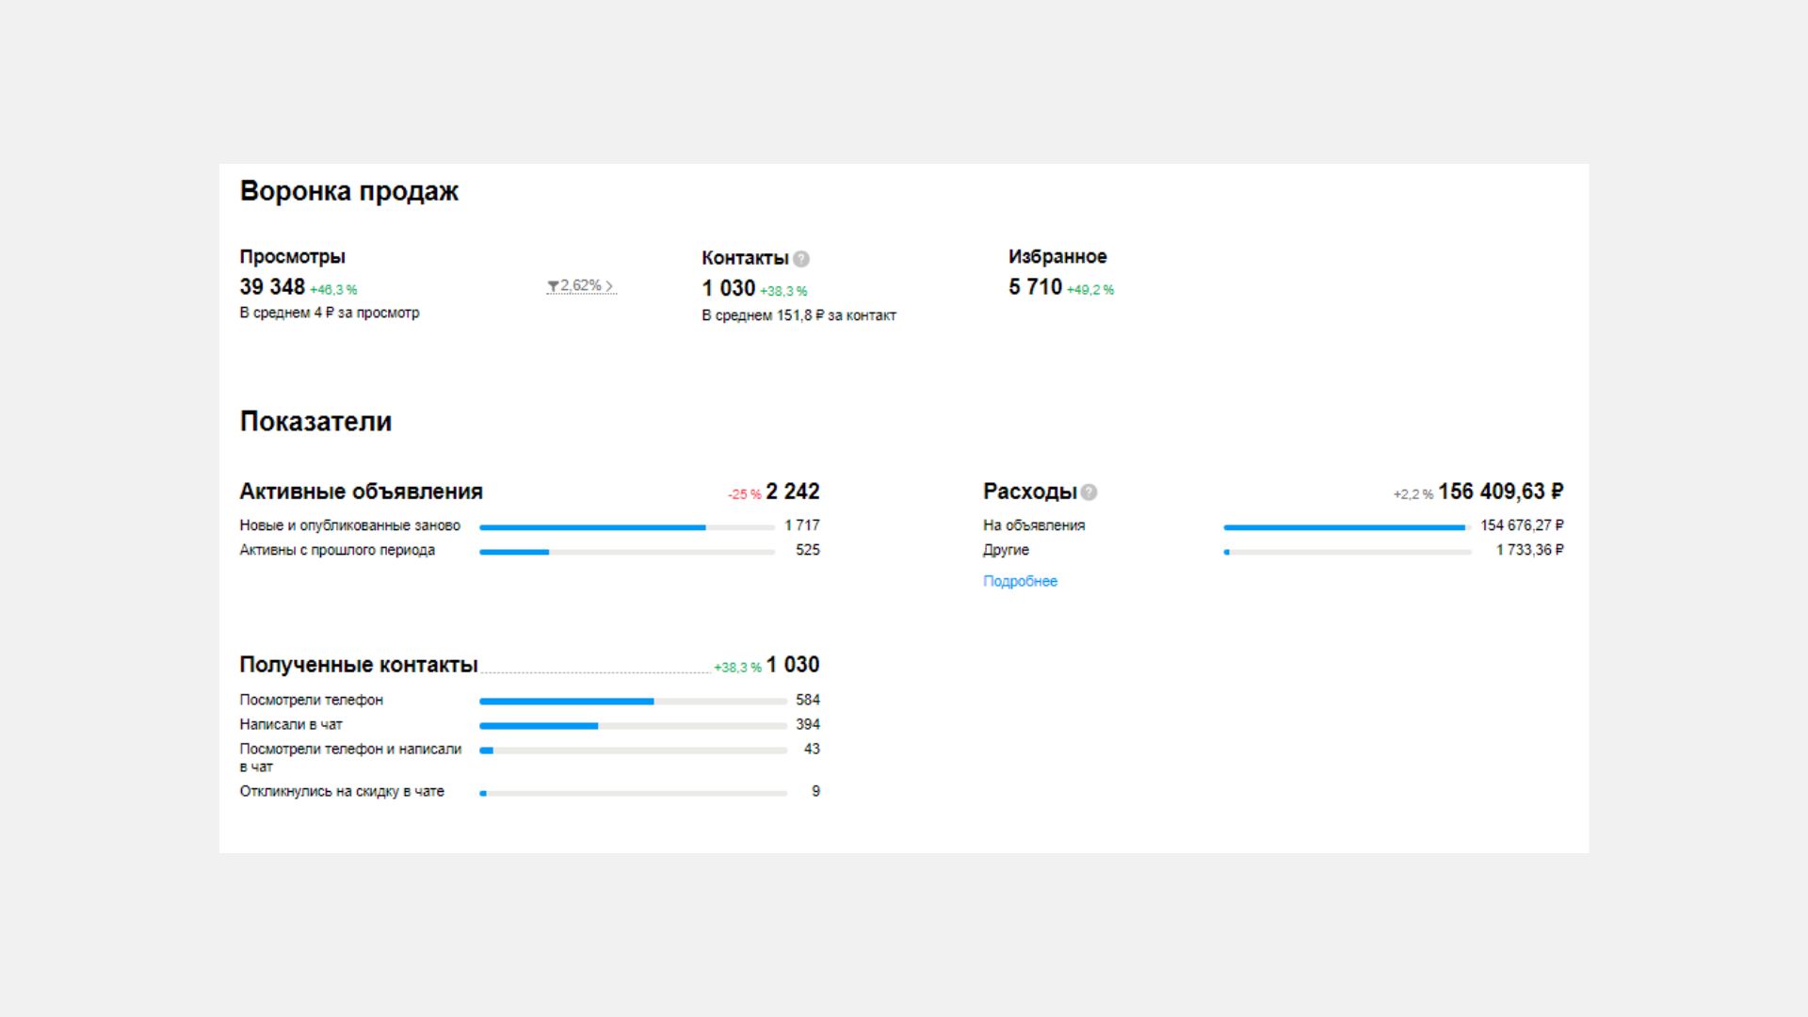Click the help icon next to Расходы
This screenshot has height=1017, width=1808.
coord(1089,492)
